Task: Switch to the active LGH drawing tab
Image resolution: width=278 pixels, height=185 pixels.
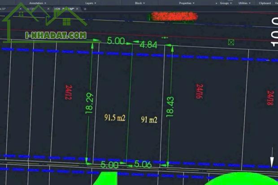Action: 64,8
